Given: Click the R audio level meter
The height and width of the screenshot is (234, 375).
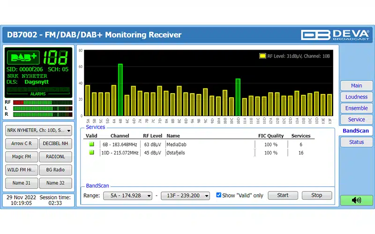Looking at the screenshot, I should click(x=43, y=114).
